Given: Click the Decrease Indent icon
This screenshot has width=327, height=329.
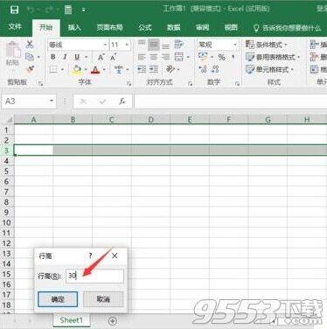Looking at the screenshot, I should pyautogui.click(x=142, y=69).
